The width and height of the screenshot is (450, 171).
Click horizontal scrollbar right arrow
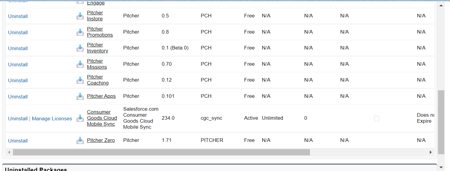point(431,152)
